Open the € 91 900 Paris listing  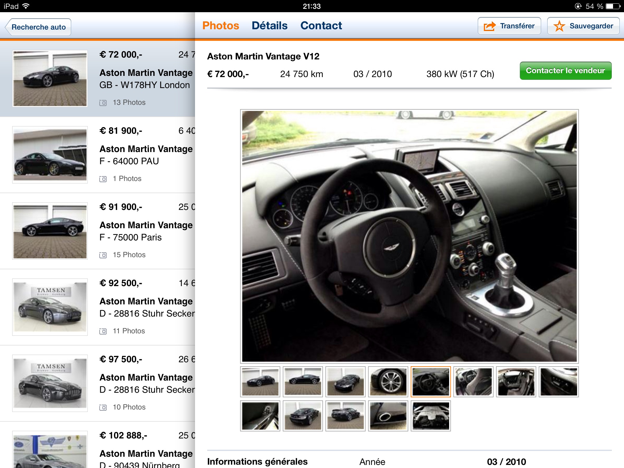point(97,231)
